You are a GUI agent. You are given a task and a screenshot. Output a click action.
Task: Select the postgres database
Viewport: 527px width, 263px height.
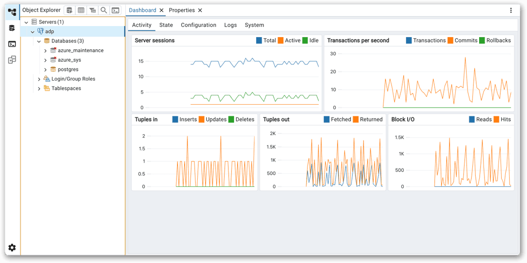[x=68, y=69]
